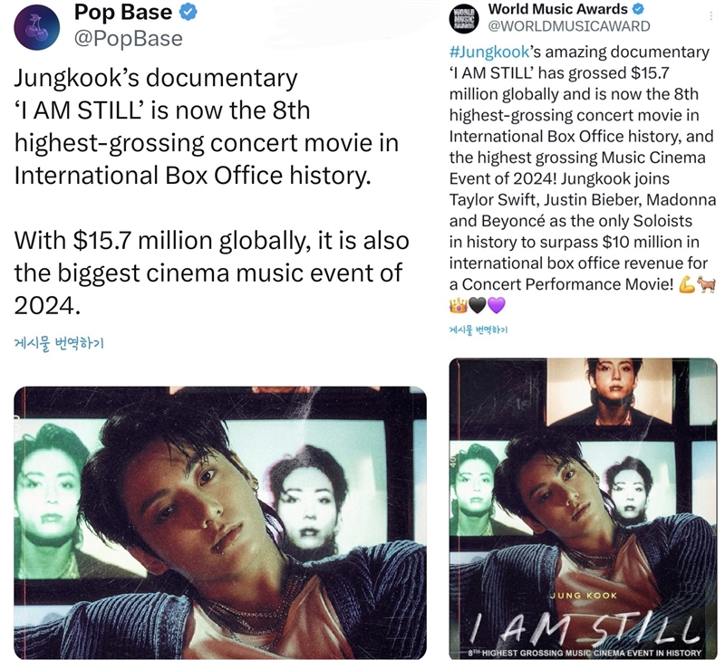
Task: Click the purple heart emoji
Action: click(497, 305)
